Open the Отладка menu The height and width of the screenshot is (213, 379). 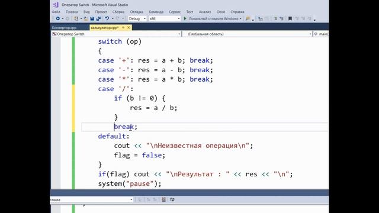[137, 12]
